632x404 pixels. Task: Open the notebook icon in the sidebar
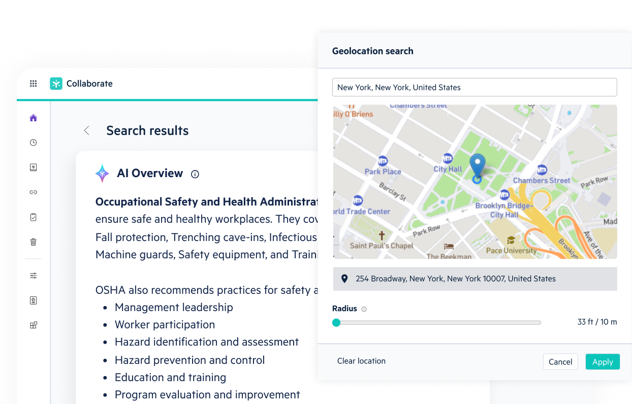point(34,167)
